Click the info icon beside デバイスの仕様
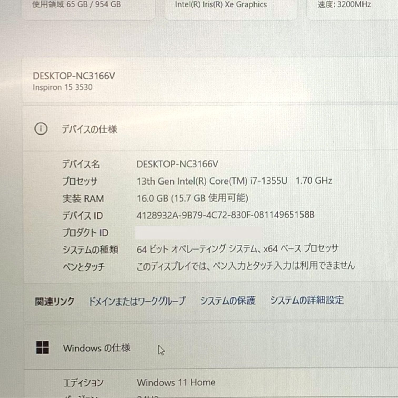 pos(41,129)
